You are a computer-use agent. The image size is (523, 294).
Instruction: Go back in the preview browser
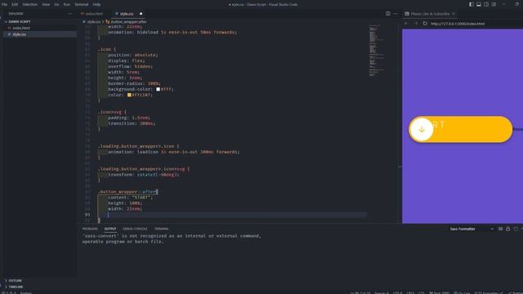point(406,24)
